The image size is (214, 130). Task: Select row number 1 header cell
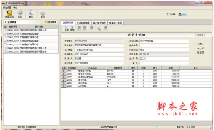pos(63,71)
